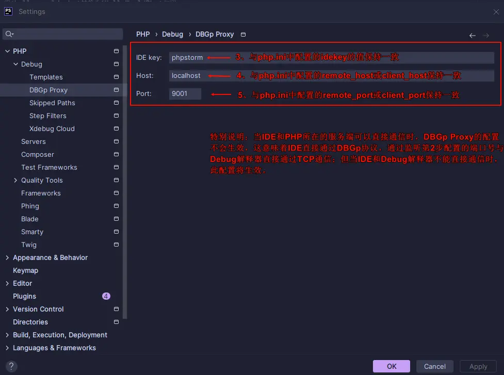Viewport: 504px width, 375px height.
Task: Open the Directories settings page
Action: (x=30, y=322)
